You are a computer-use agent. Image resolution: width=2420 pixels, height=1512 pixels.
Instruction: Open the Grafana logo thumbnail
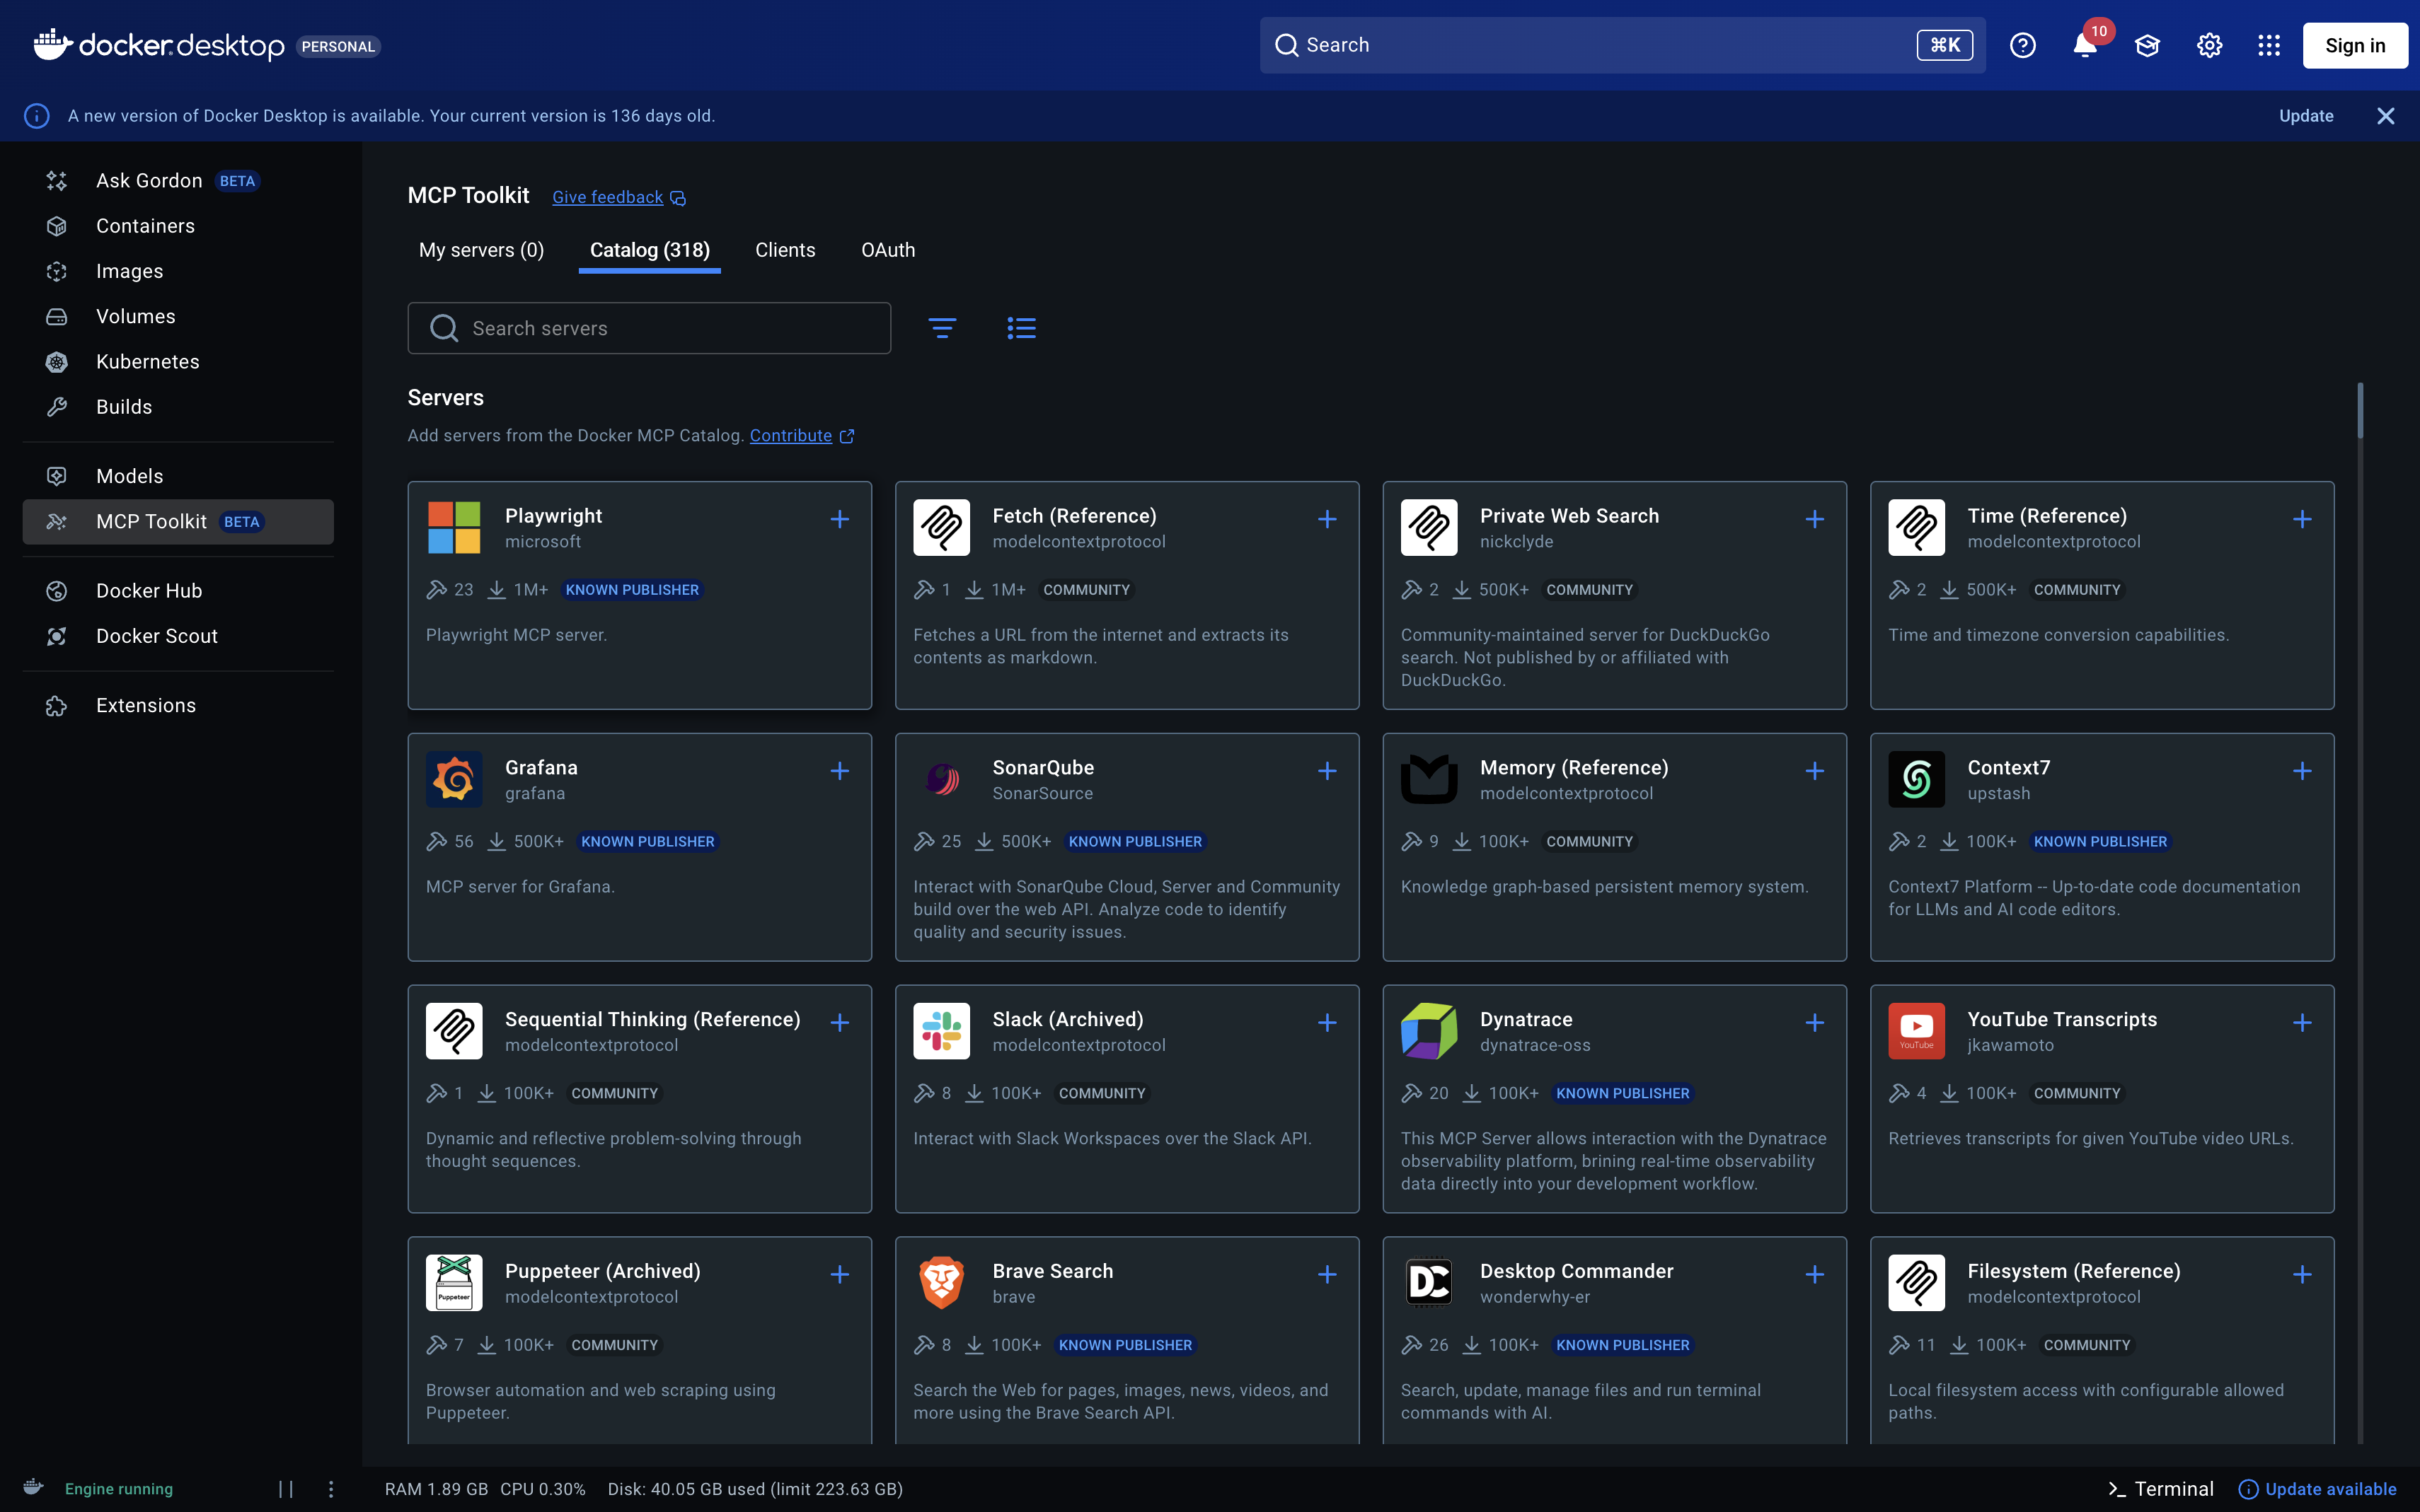tap(454, 779)
